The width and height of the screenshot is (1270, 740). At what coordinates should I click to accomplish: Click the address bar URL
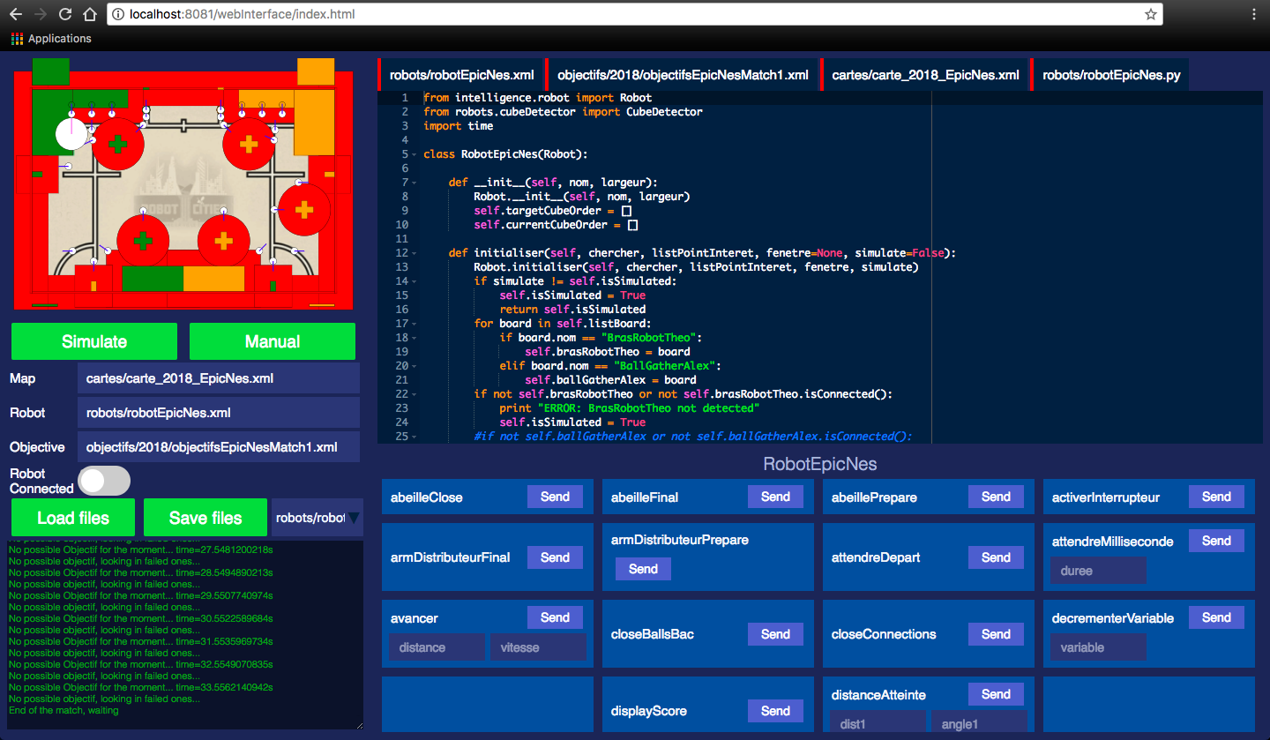pyautogui.click(x=243, y=14)
